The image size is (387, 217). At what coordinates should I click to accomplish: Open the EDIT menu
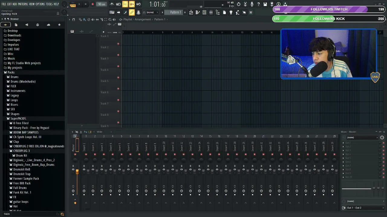point(9,4)
